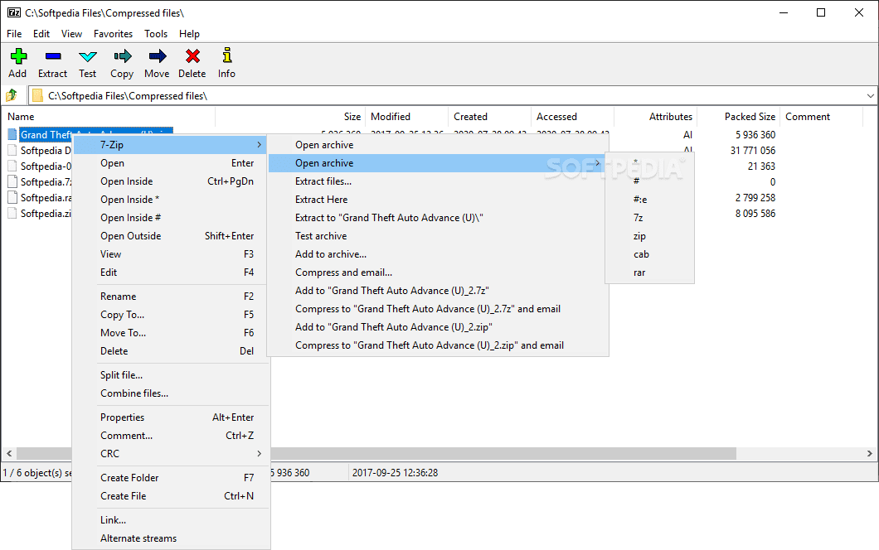Sort by the Attributes column header
Image resolution: width=879 pixels, height=550 pixels.
(656, 117)
